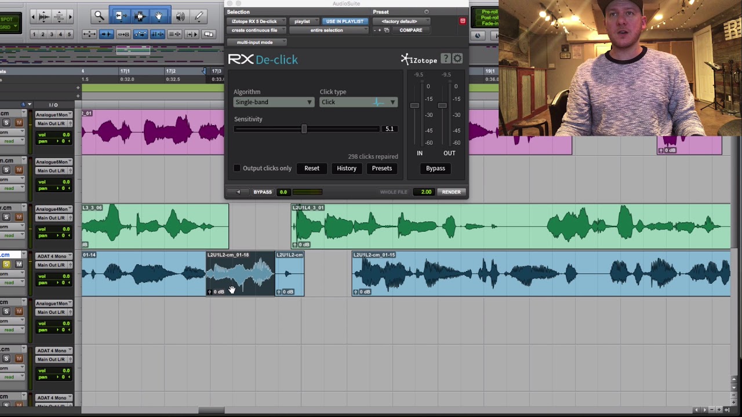The width and height of the screenshot is (742, 417).
Task: Click the IN gain fader handle
Action: tap(414, 105)
